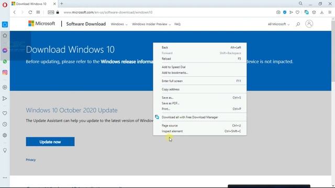Image resolution: width=335 pixels, height=188 pixels.
Task: Open the Privacy link
Action: [31, 160]
